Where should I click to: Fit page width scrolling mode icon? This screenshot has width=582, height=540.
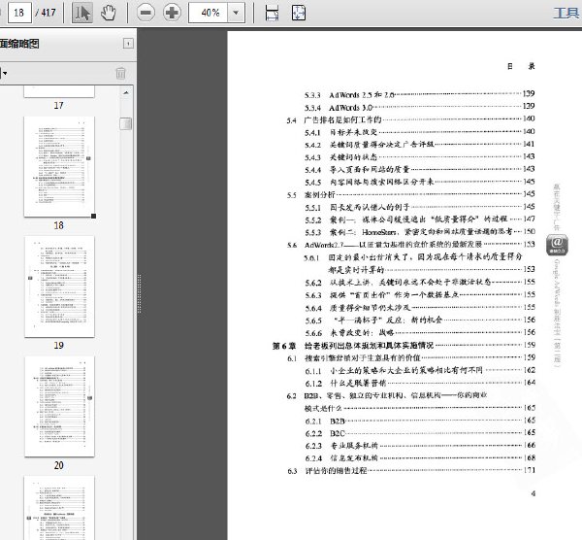coord(272,13)
